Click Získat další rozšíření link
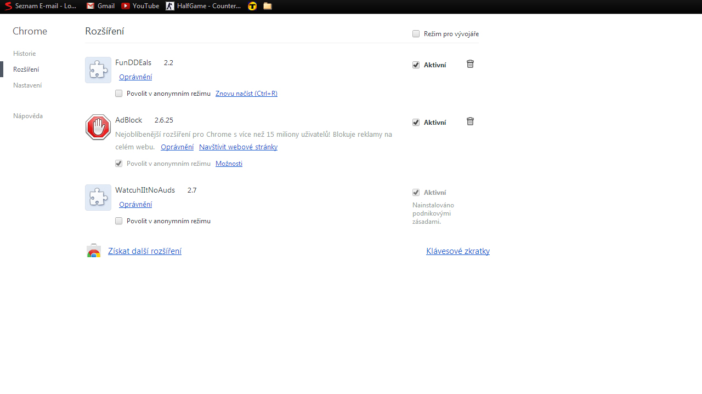This screenshot has width=702, height=394. click(x=145, y=251)
